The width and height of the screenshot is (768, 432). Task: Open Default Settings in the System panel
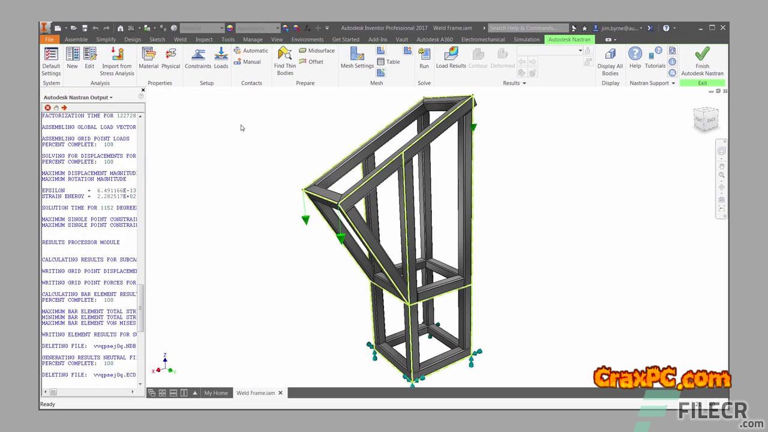pos(51,61)
